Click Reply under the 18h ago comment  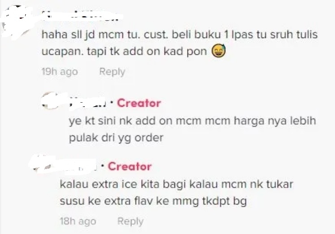pyautogui.click(x=131, y=221)
